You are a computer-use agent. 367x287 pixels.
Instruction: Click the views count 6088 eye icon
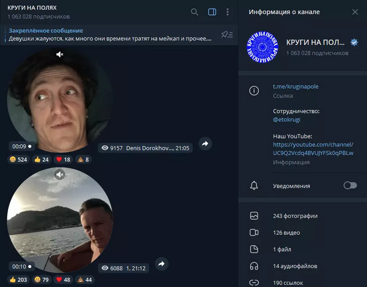tap(105, 268)
